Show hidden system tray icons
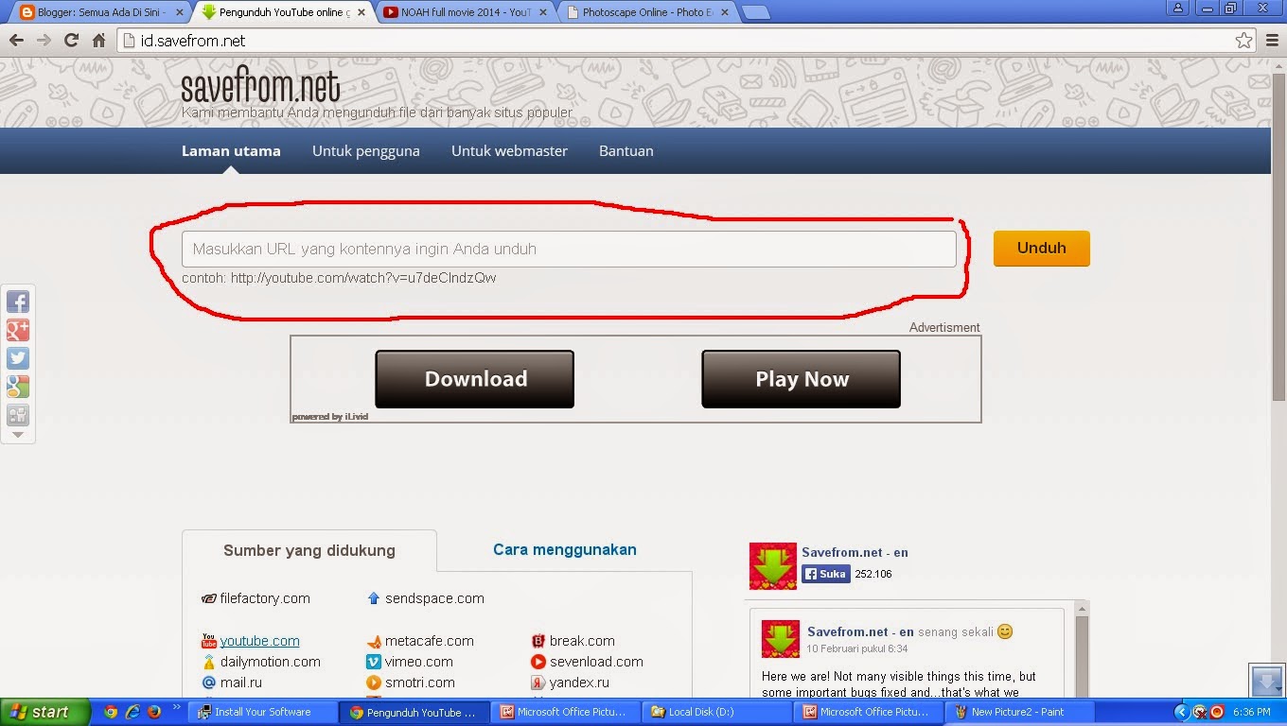Screen dimensions: 1287x726 (x=1181, y=712)
